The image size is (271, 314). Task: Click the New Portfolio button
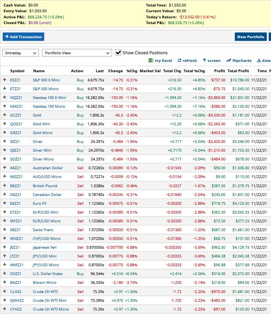pos(250,37)
